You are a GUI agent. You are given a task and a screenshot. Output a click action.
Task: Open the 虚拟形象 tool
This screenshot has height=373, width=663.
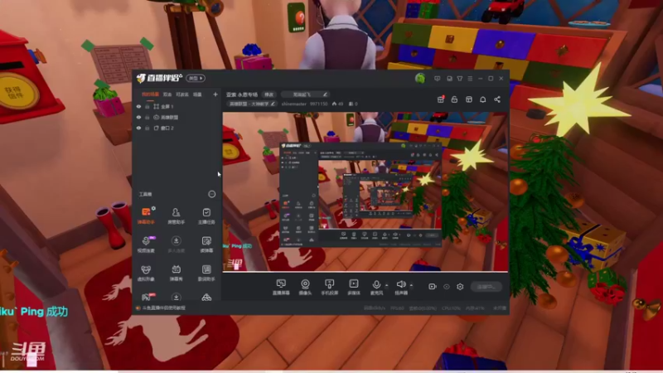tap(146, 273)
